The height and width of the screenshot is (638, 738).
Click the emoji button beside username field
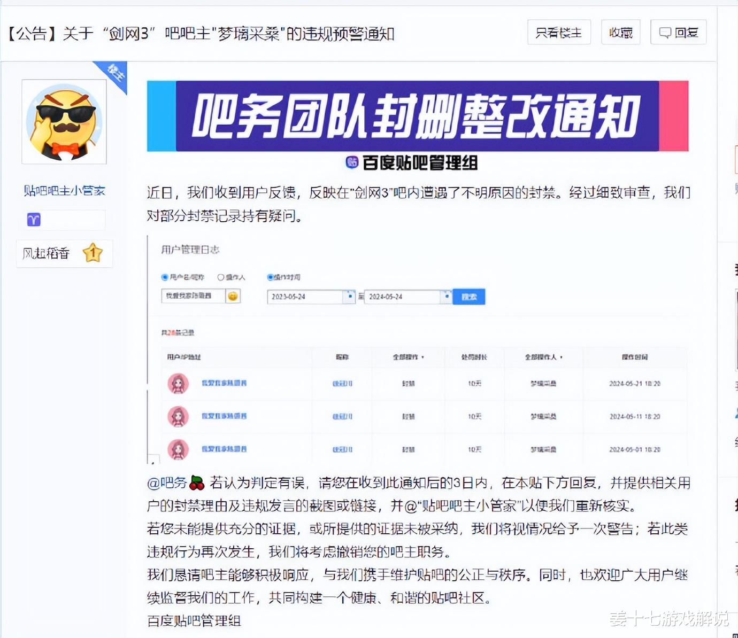pyautogui.click(x=233, y=296)
